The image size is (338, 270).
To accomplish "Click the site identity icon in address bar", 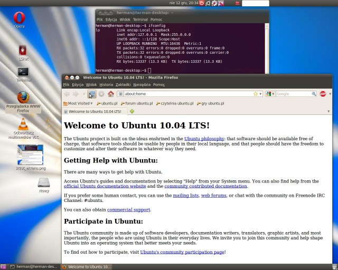I will (121, 94).
